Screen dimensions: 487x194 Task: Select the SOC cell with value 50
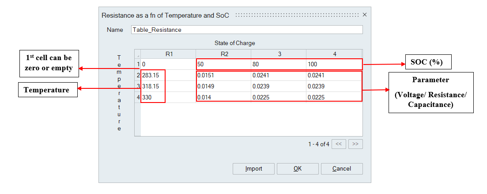click(224, 65)
